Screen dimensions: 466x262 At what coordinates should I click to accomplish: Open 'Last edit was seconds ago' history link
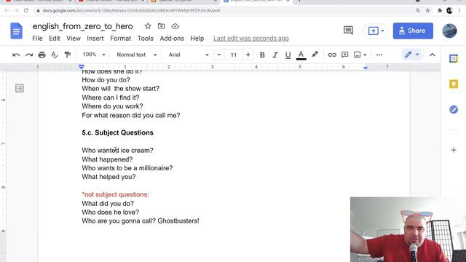pyautogui.click(x=251, y=39)
